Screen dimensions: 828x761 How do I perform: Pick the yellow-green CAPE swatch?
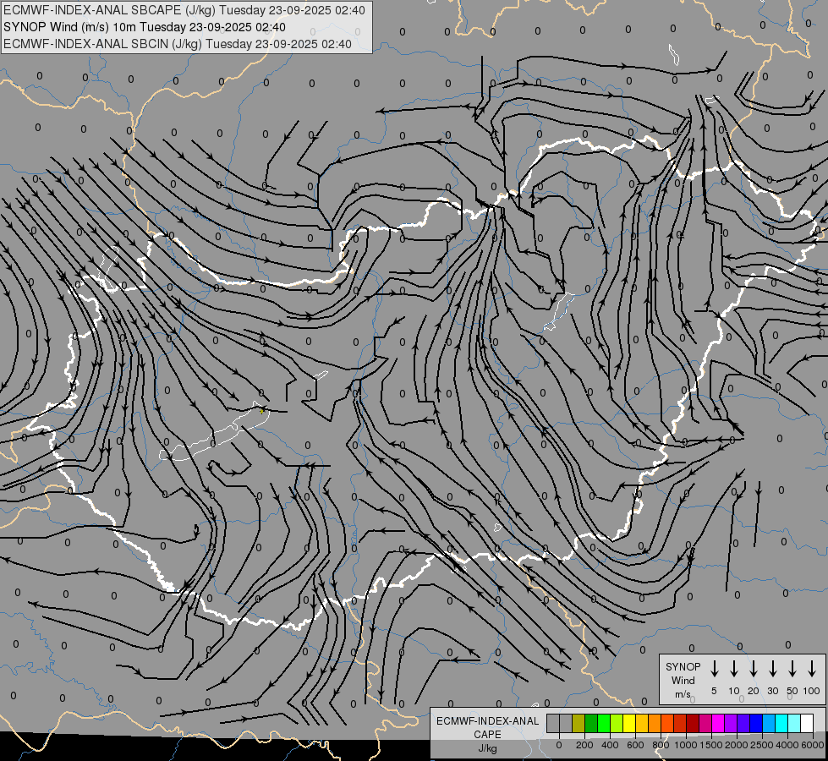(617, 724)
